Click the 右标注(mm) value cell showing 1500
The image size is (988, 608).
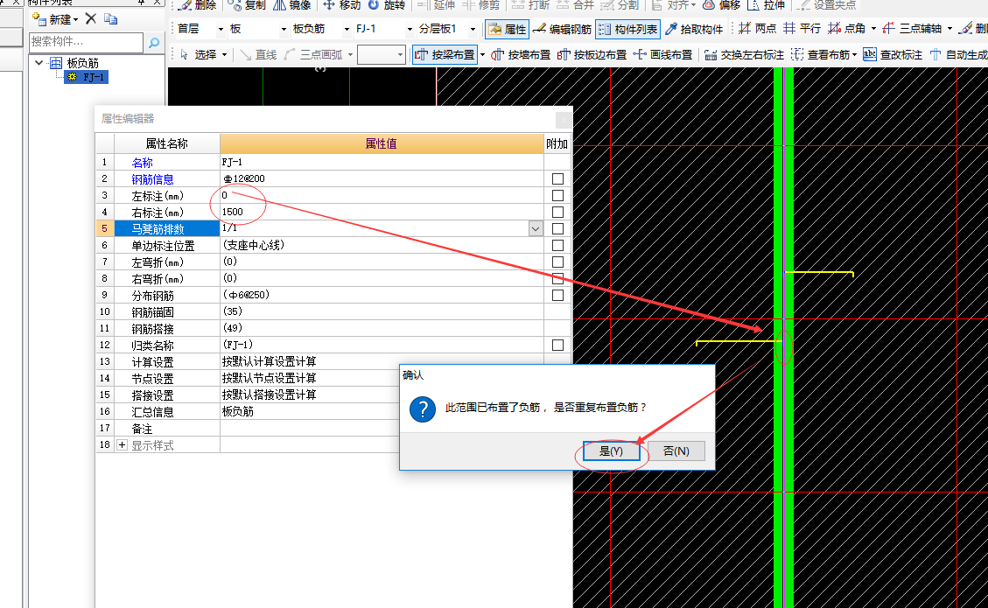click(x=382, y=213)
